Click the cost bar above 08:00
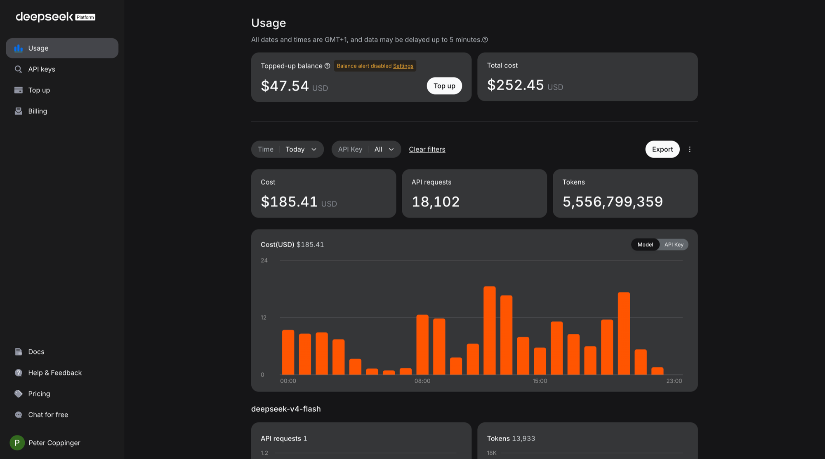This screenshot has width=825, height=459. 422,344
